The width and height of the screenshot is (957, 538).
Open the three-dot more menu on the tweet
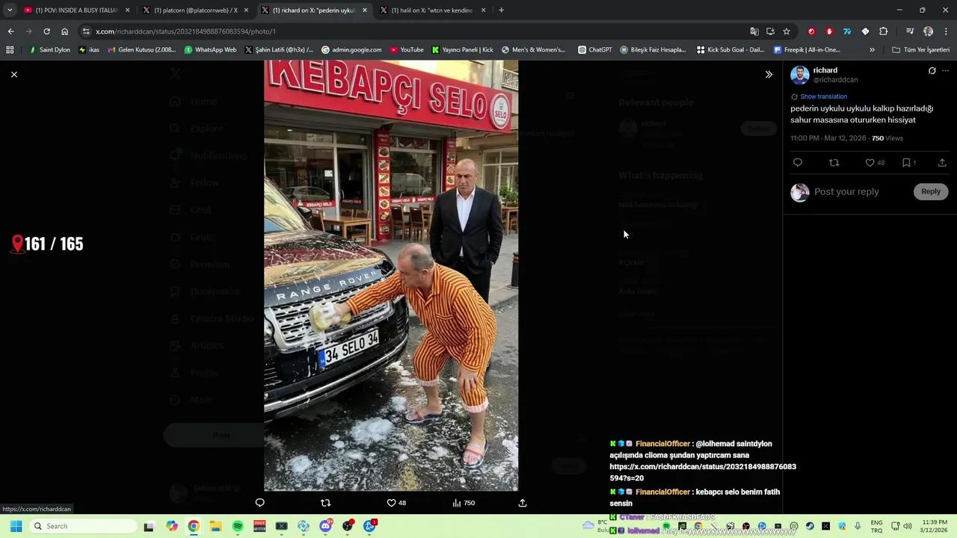[x=946, y=71]
